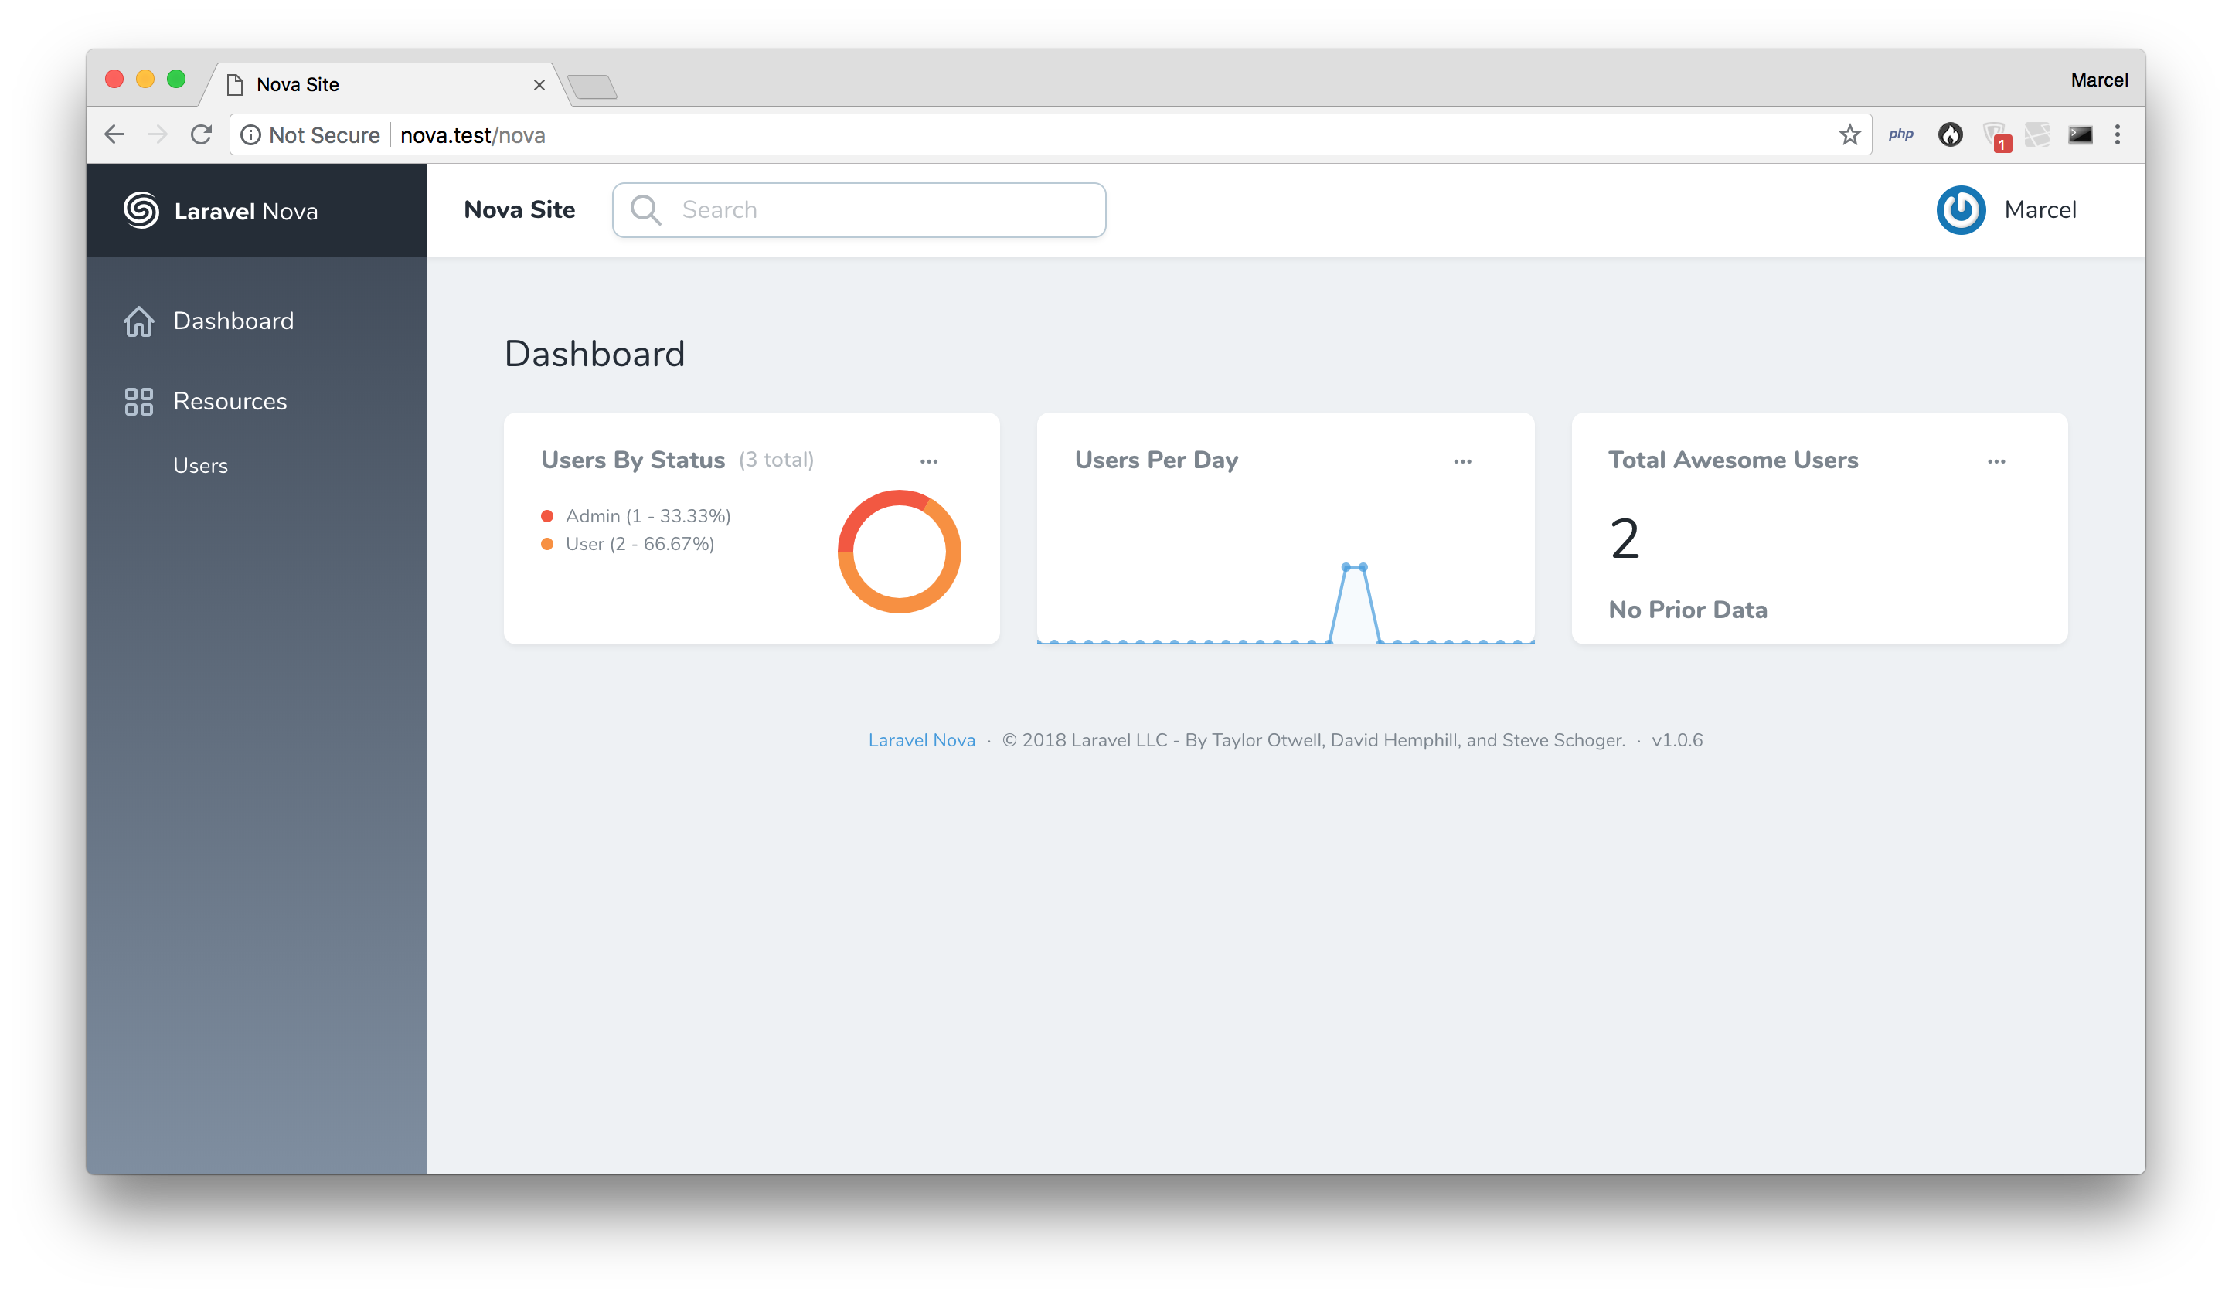The height and width of the screenshot is (1298, 2232).
Task: Click the Laravel Nova footer link
Action: point(921,740)
